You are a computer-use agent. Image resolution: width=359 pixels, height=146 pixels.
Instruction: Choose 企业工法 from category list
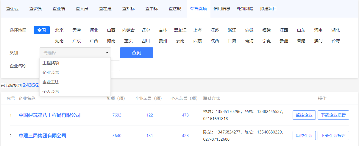(75, 82)
